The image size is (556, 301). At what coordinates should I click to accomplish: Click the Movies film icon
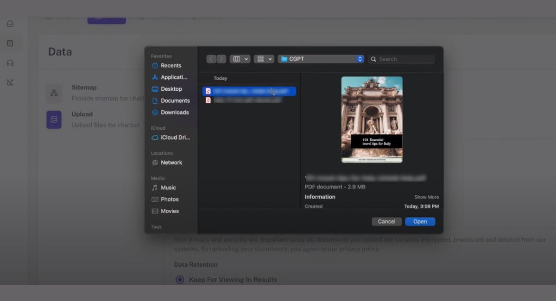155,211
